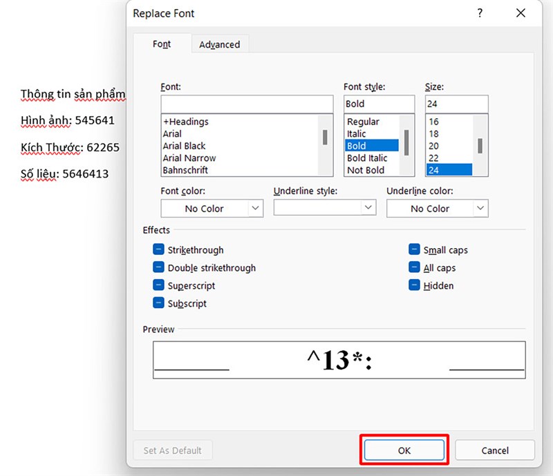Click the Cancel button
The image size is (553, 476).
pyautogui.click(x=495, y=450)
